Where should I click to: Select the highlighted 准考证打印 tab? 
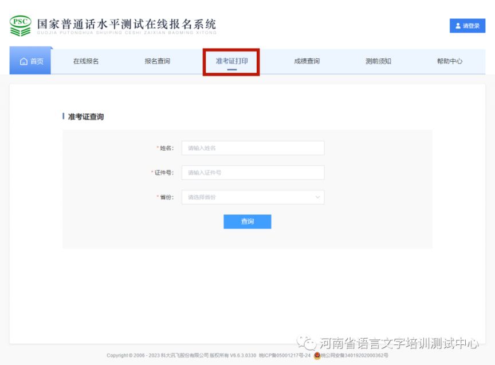point(231,61)
